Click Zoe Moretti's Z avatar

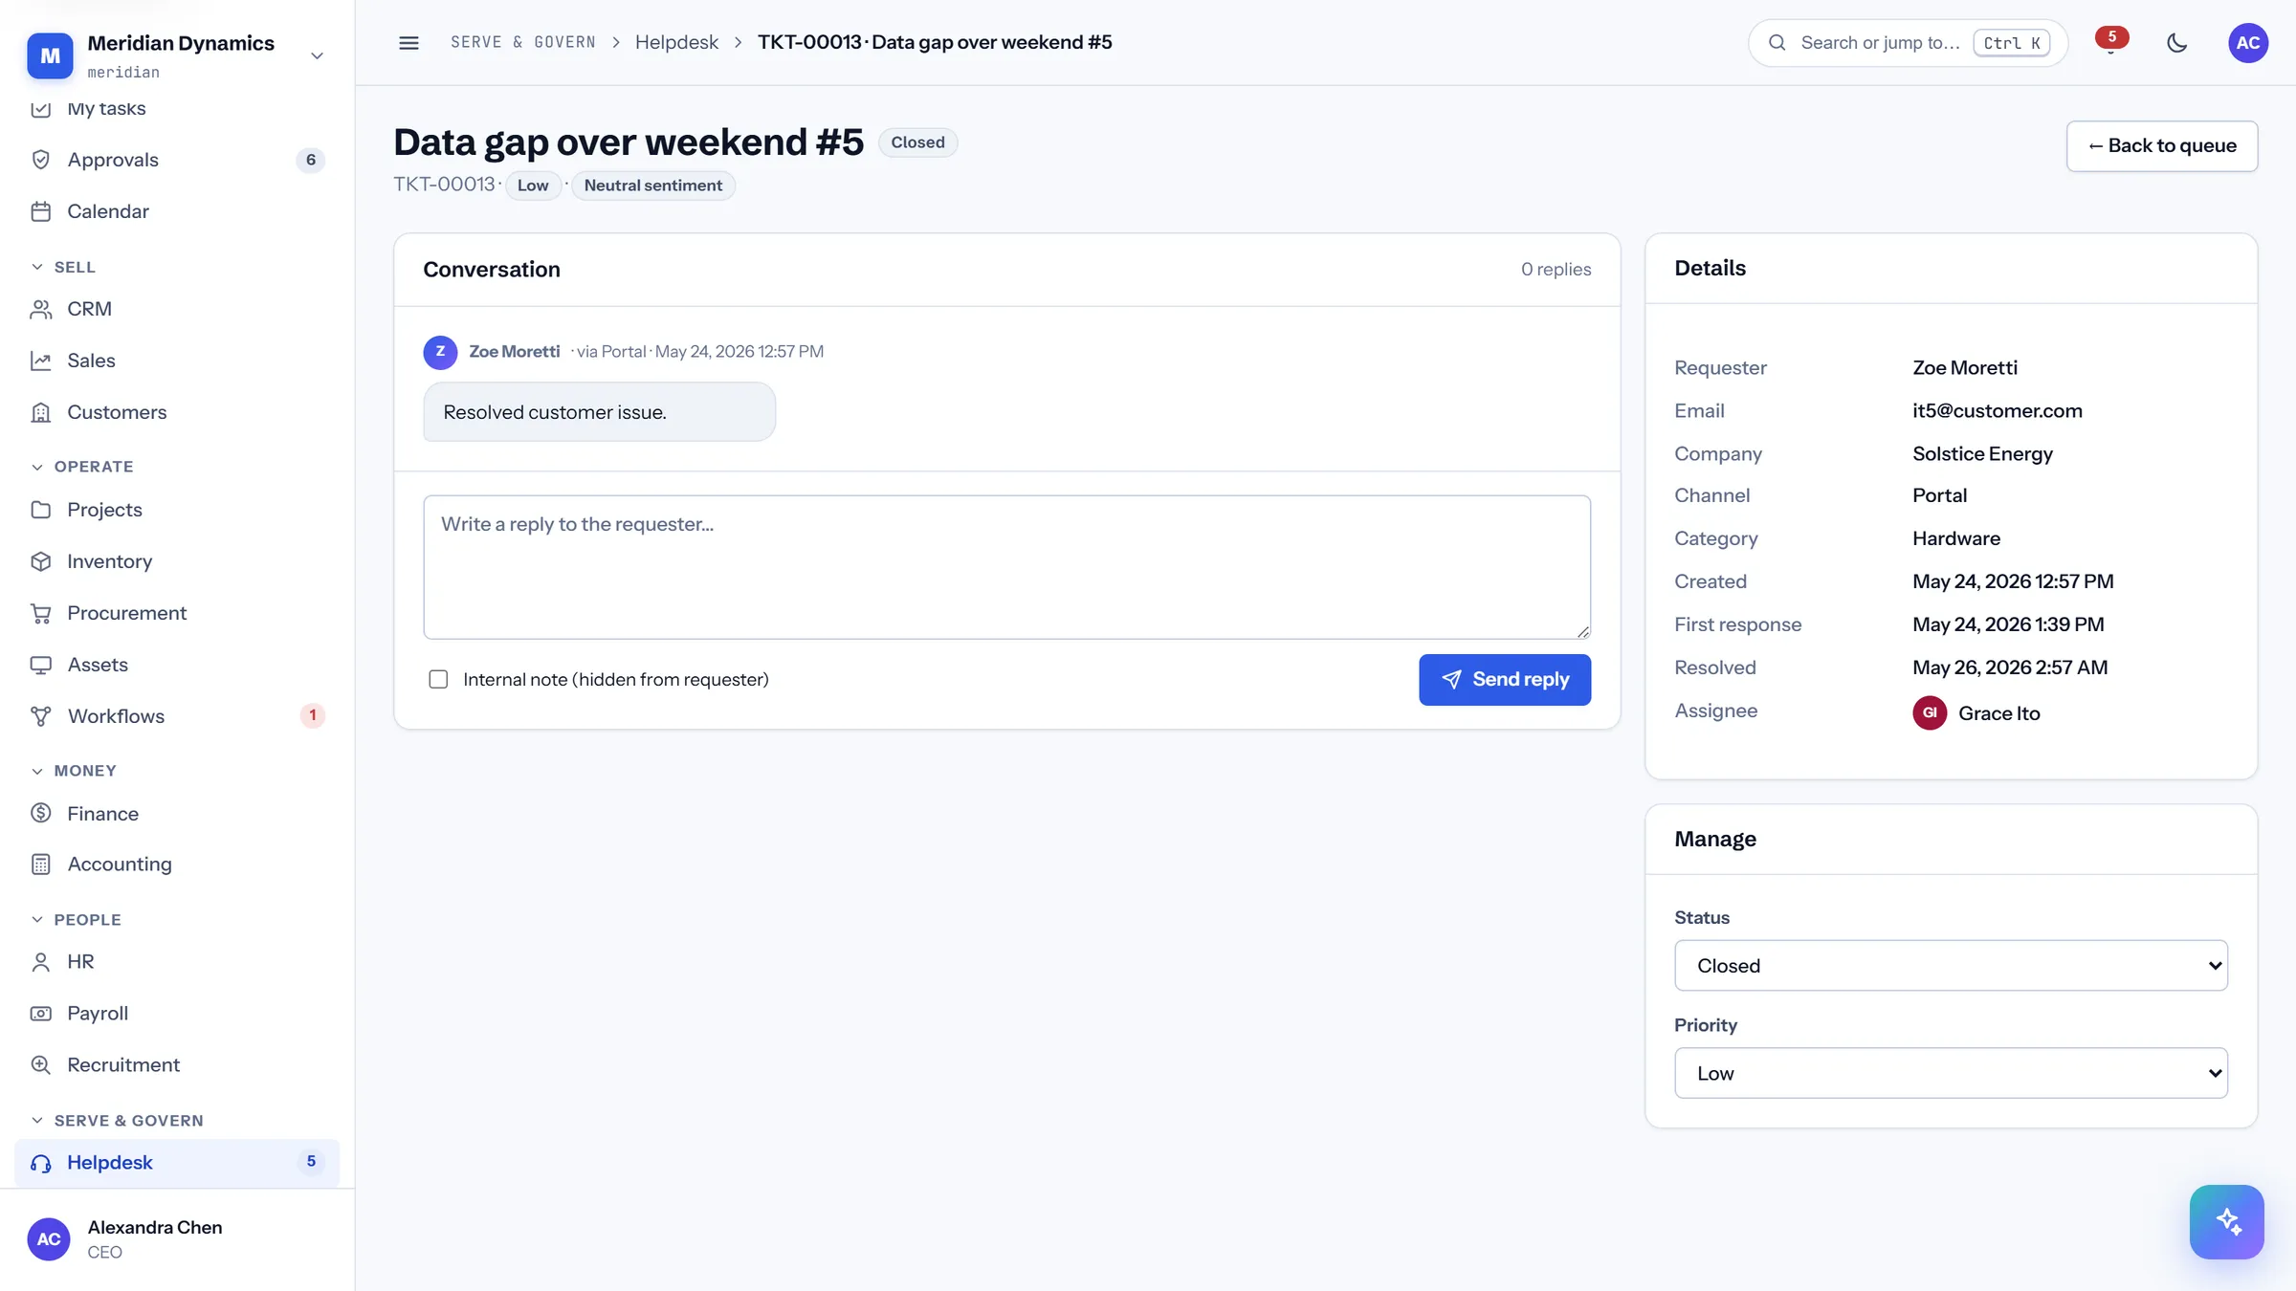click(x=440, y=352)
